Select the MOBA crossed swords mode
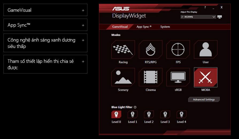 [x=206, y=77]
